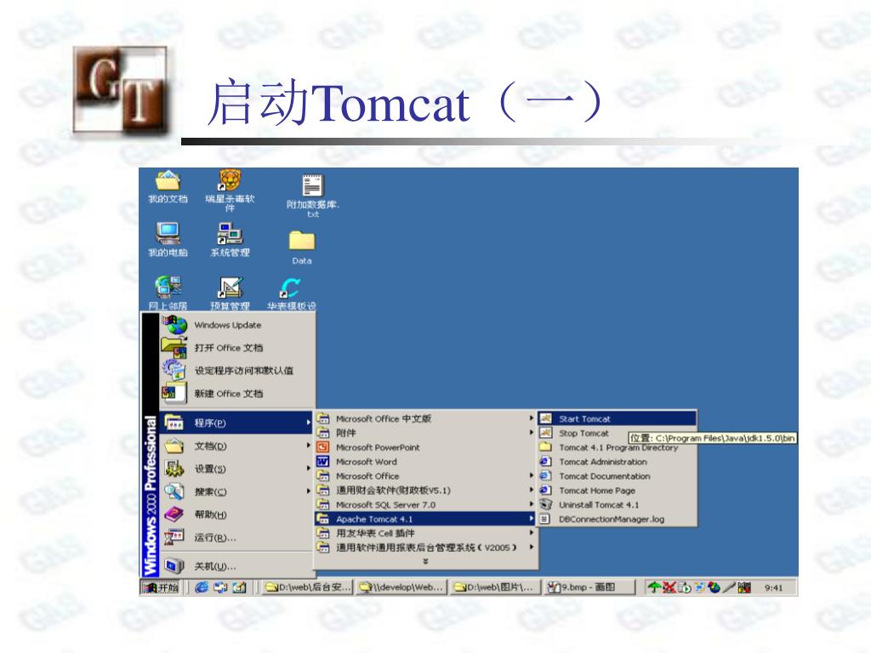871x653 pixels.
Task: Click the 开始 Start button
Action: (161, 587)
